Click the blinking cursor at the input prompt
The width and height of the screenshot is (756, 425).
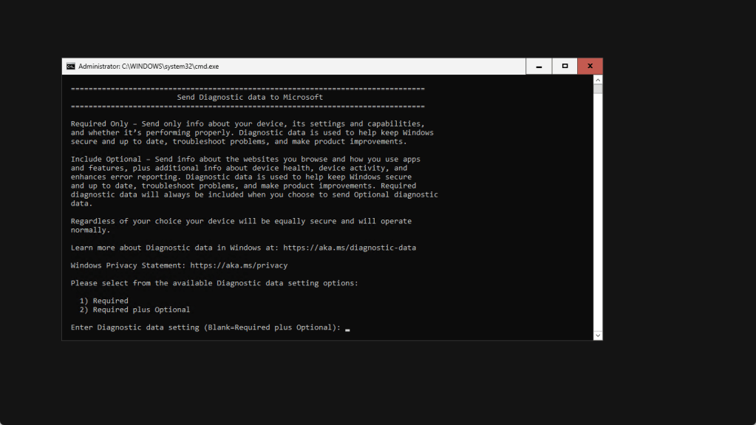[347, 327]
